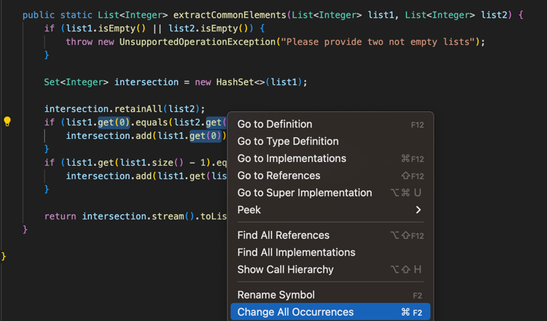
Task: Open Show Call Hierarchy
Action: pos(285,269)
